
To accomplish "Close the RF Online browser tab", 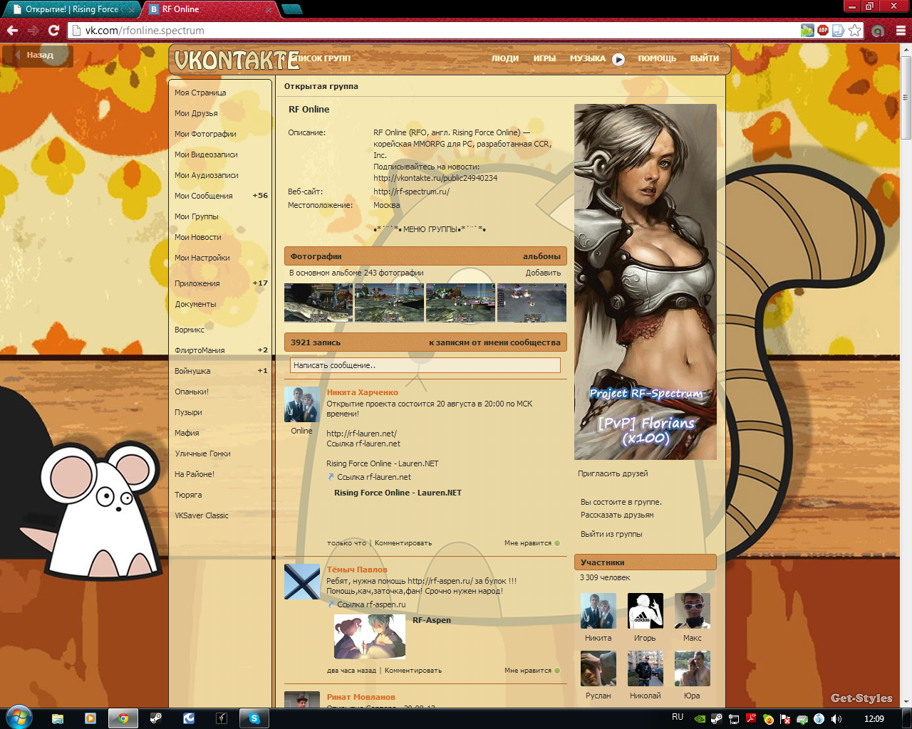I will click(269, 10).
